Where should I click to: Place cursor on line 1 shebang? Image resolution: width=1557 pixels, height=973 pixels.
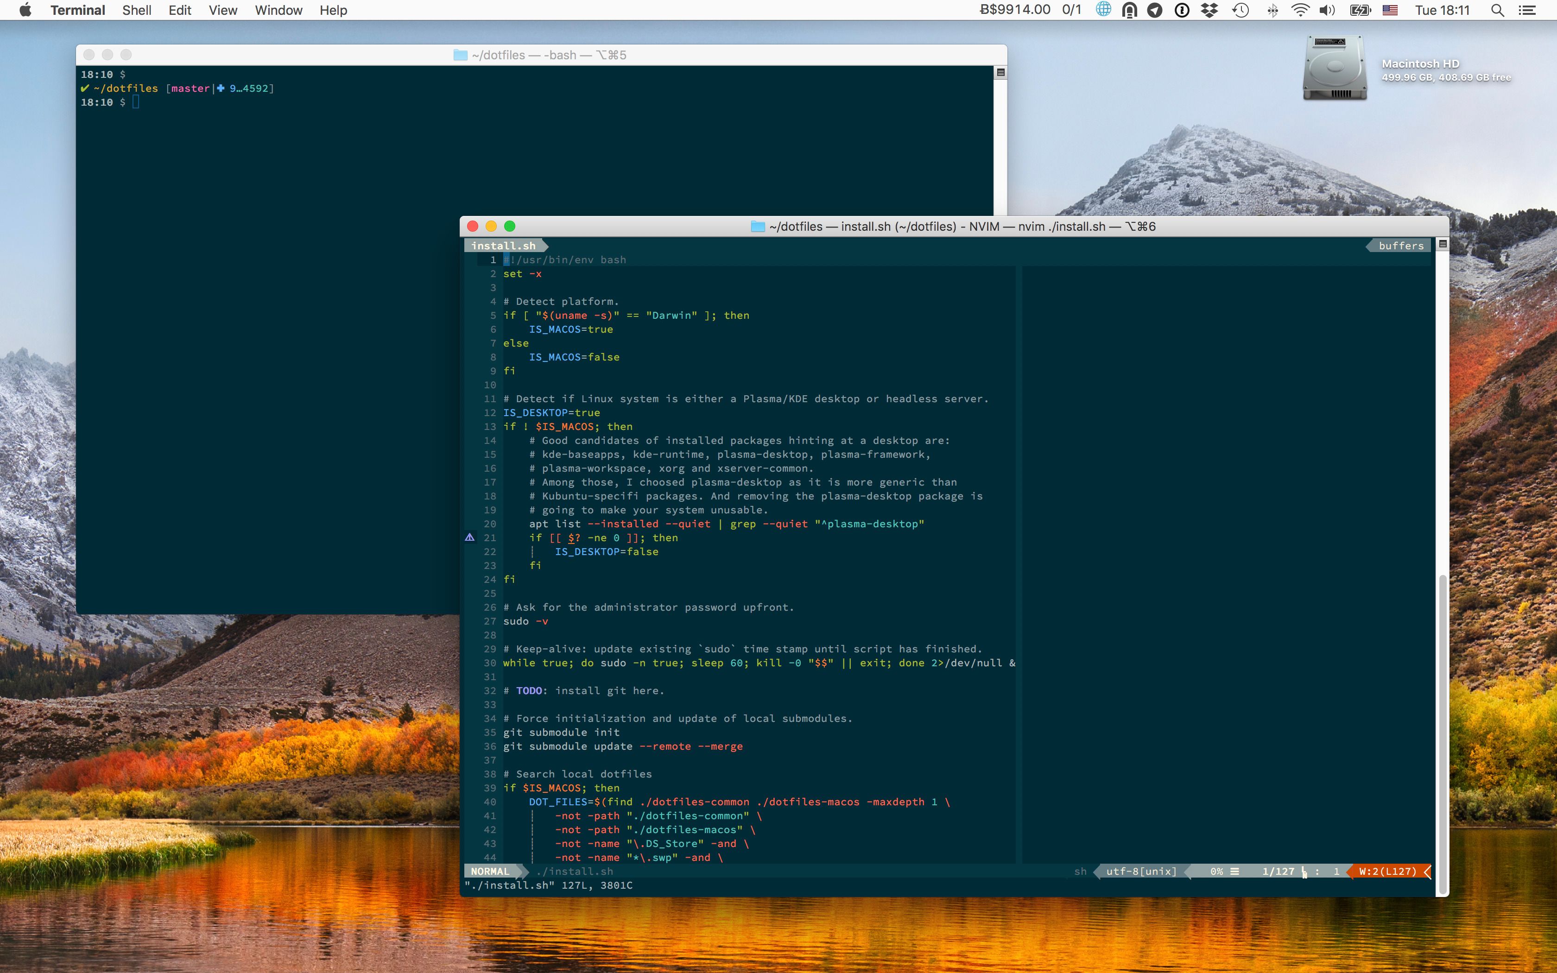pyautogui.click(x=564, y=259)
